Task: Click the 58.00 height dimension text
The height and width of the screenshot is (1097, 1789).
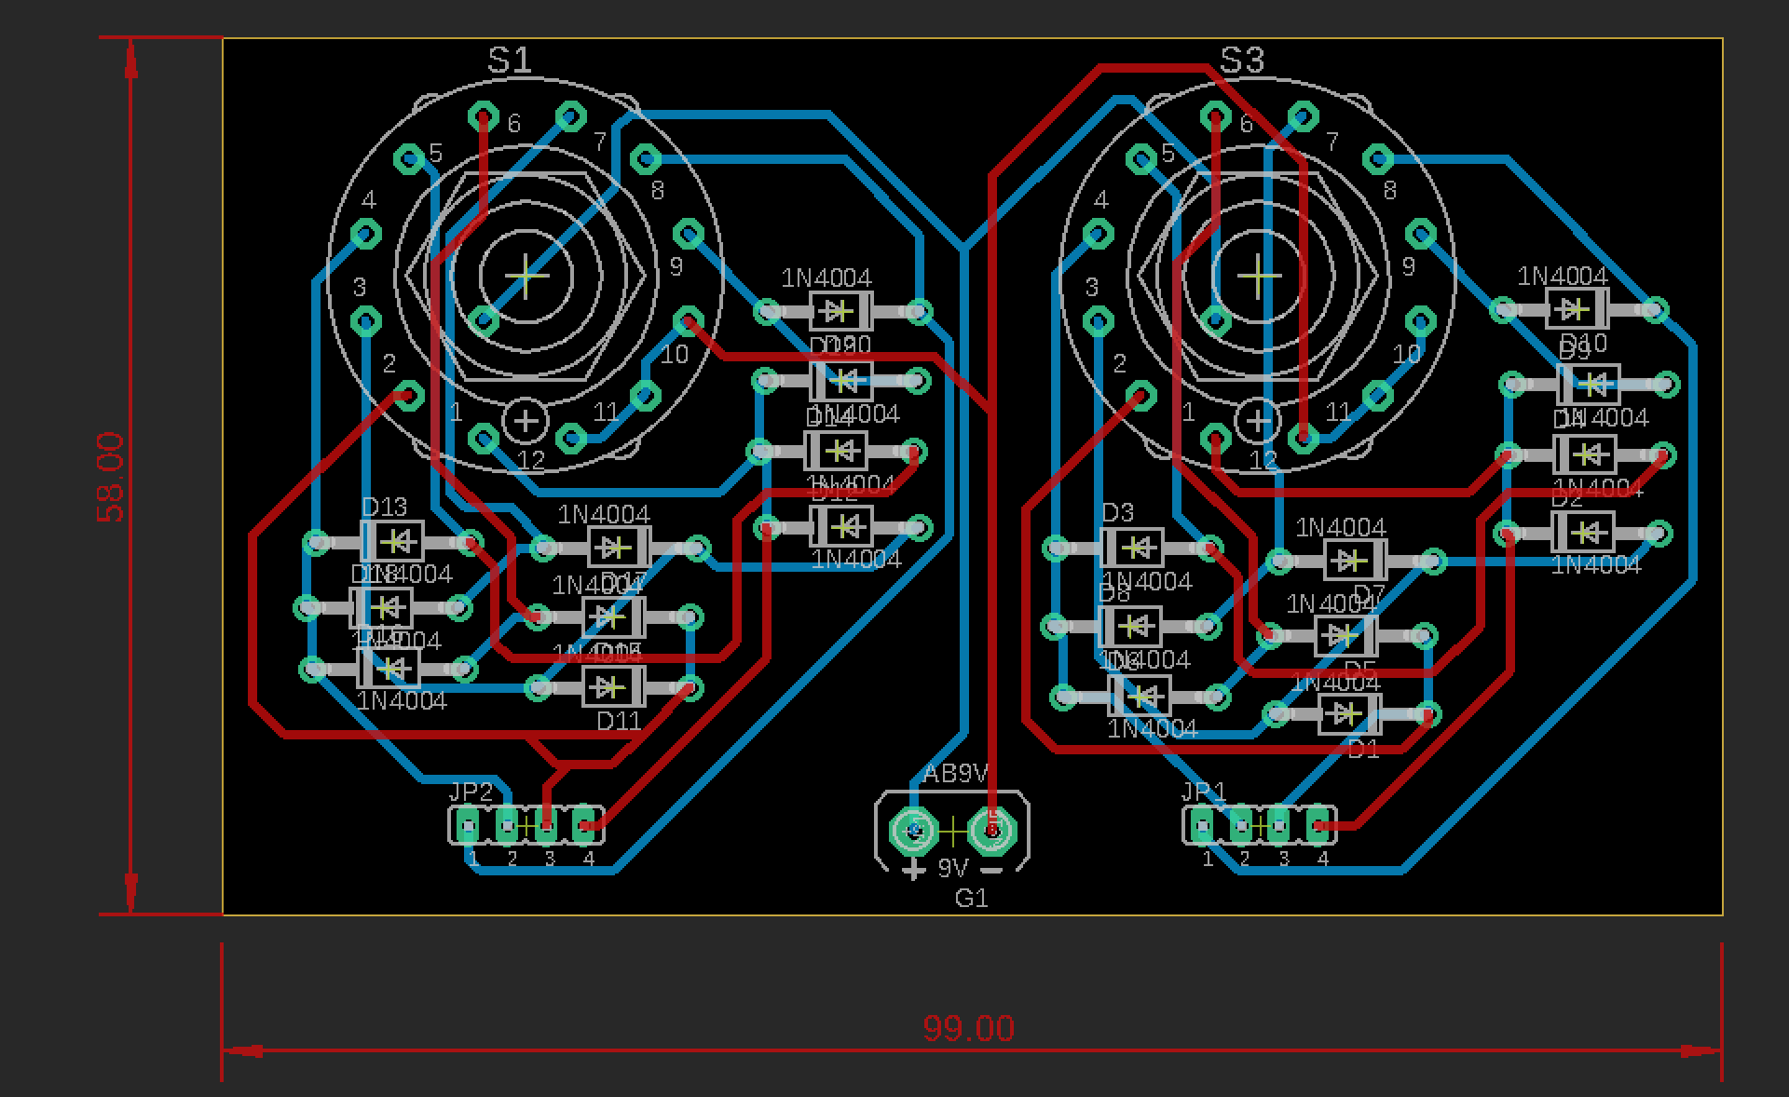Action: (x=111, y=477)
